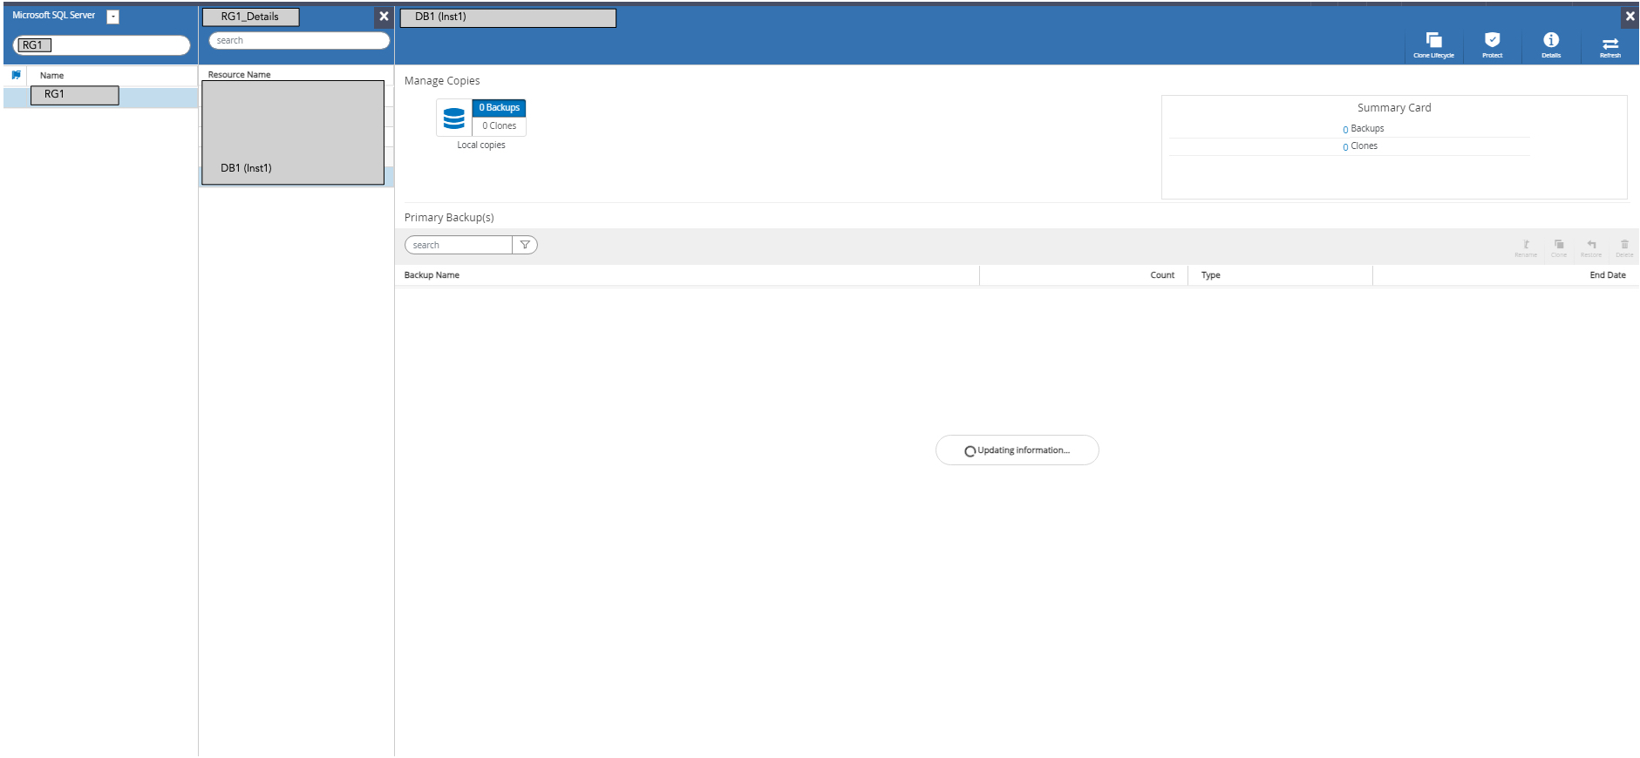The image size is (1640, 758).
Task: Refresh the DB1 resource view
Action: point(1609,44)
